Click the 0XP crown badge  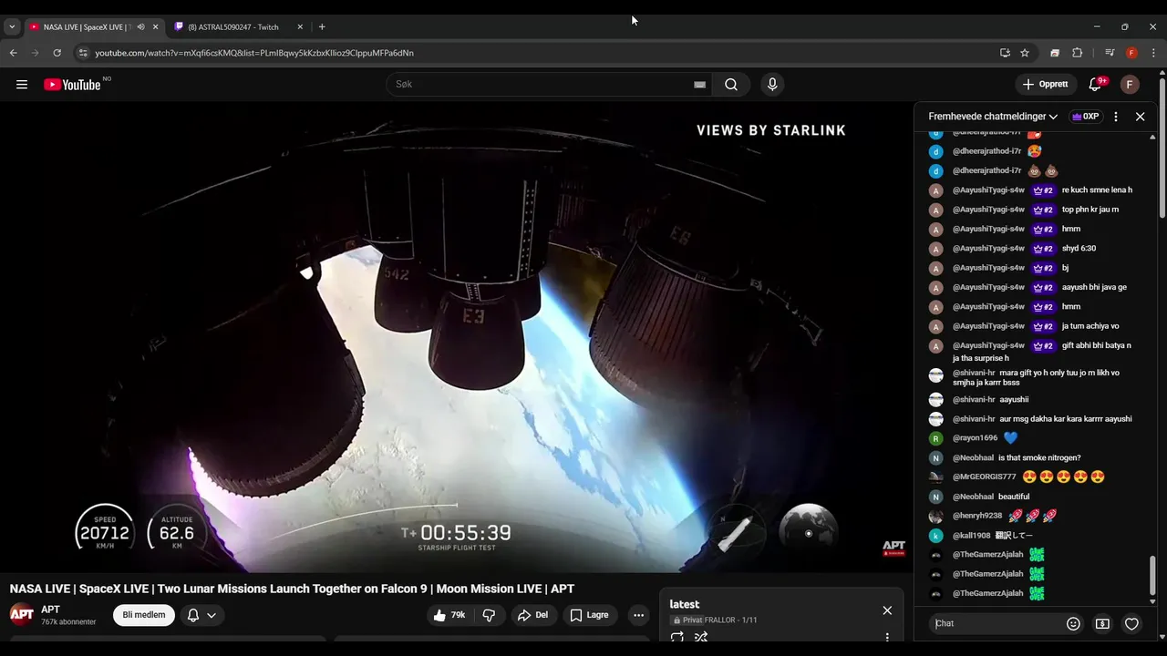[1085, 117]
